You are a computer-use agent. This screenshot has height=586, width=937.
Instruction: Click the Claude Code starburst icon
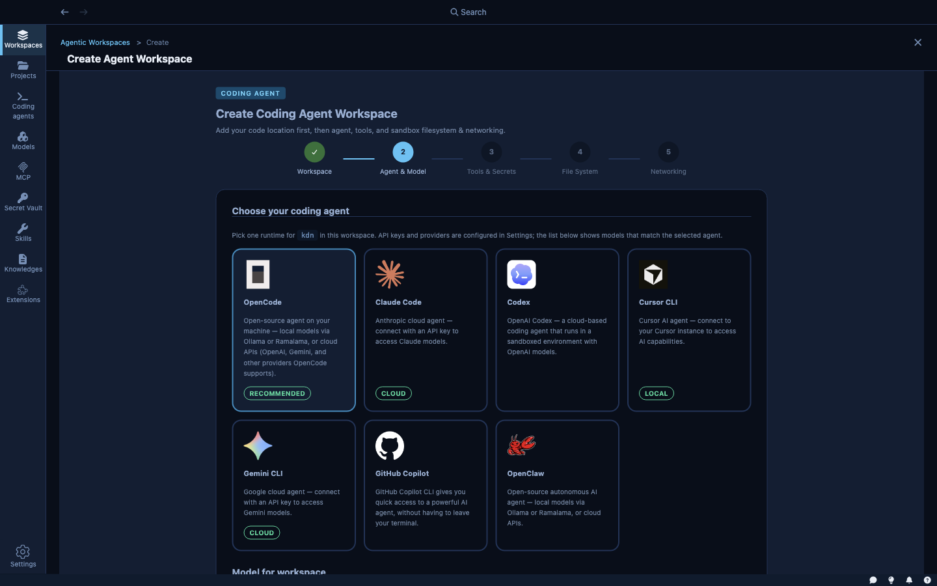point(390,275)
